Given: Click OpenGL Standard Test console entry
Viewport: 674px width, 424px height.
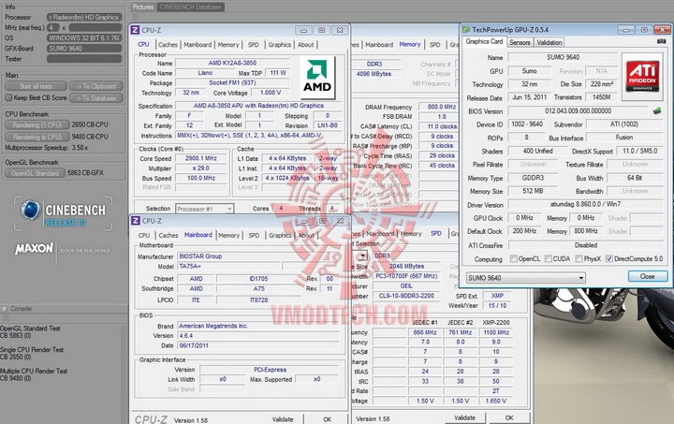Looking at the screenshot, I should coord(30,332).
